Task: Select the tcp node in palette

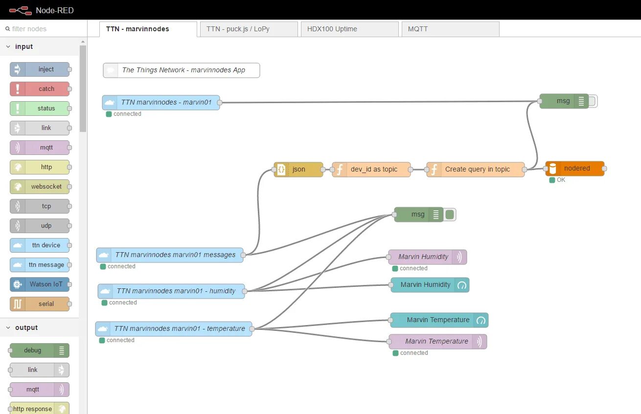Action: click(x=40, y=206)
